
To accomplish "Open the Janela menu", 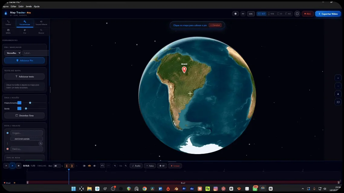I will pos(28,6).
